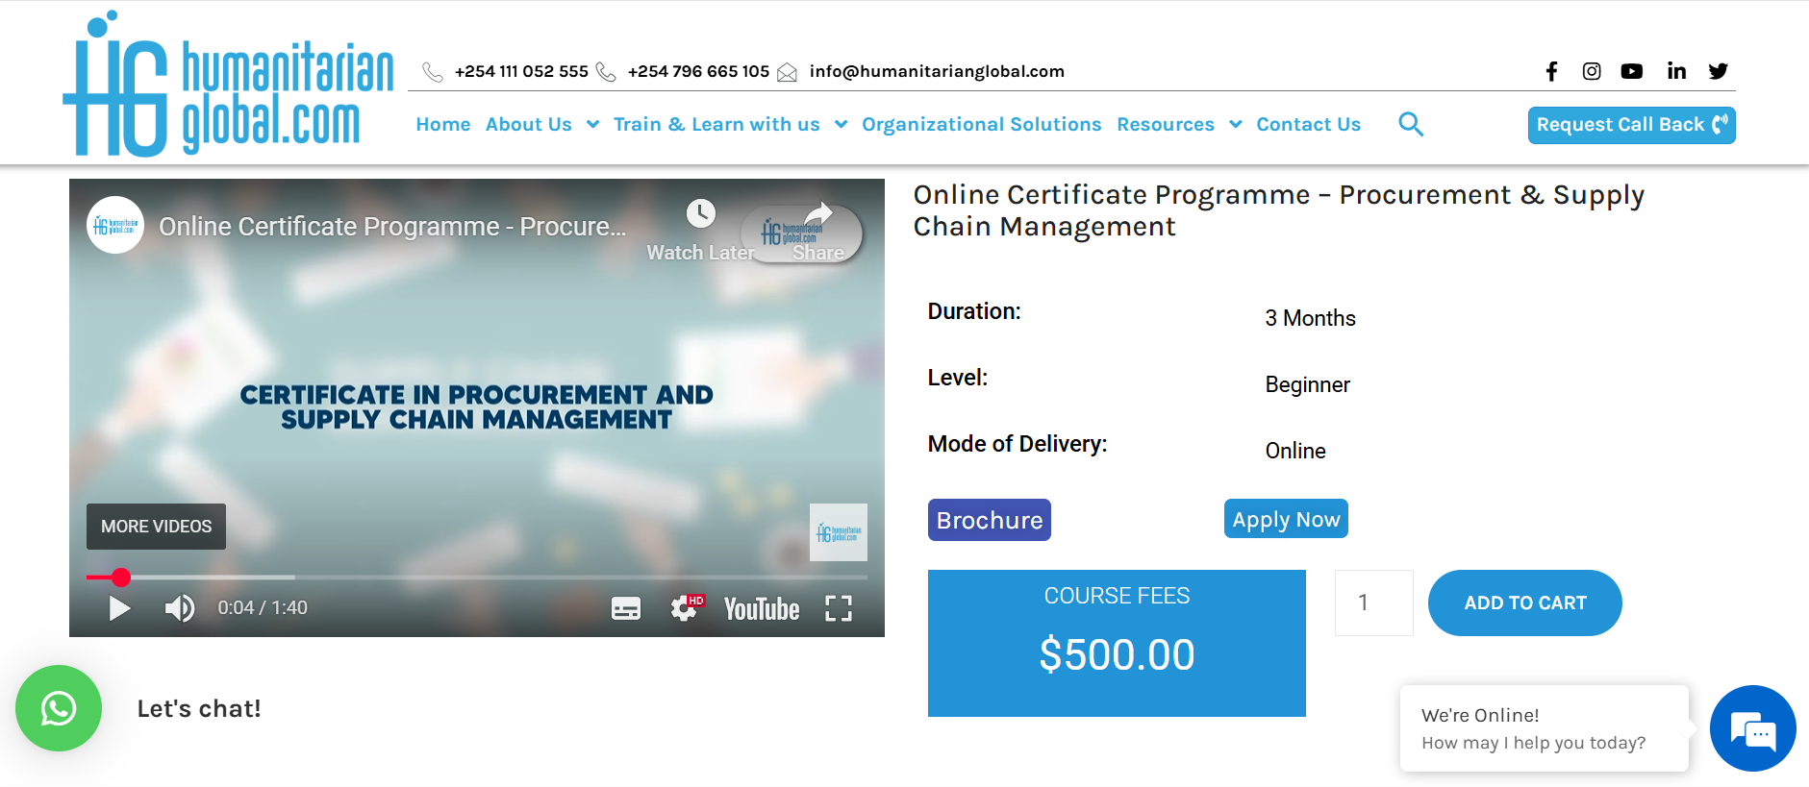Download the course Brochure
Screen dimensions: 1809x787
tap(989, 520)
